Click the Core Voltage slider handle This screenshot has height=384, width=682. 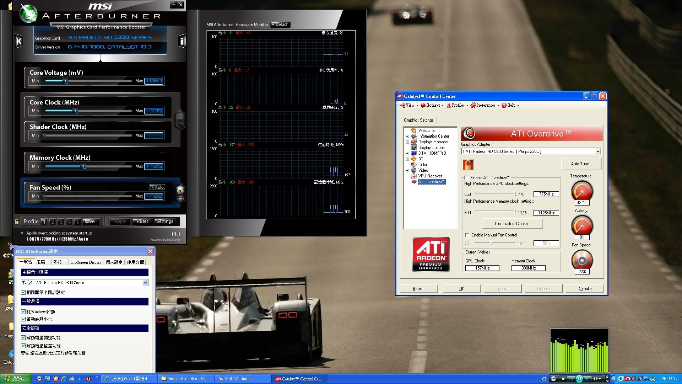point(65,81)
